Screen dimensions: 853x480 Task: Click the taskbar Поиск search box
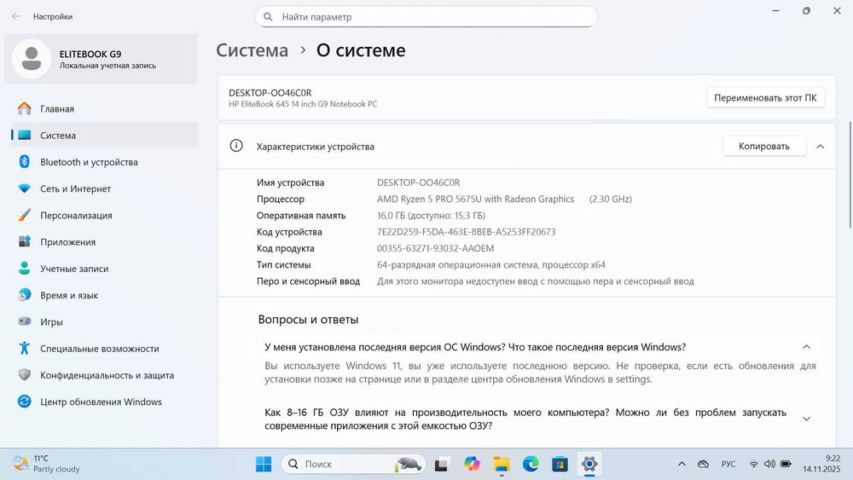(353, 464)
